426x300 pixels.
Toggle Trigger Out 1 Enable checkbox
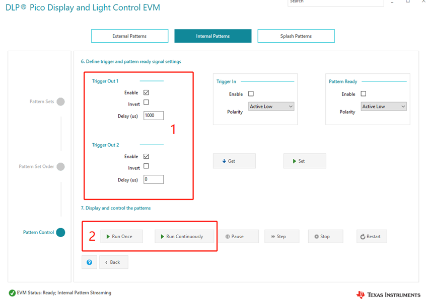click(146, 92)
